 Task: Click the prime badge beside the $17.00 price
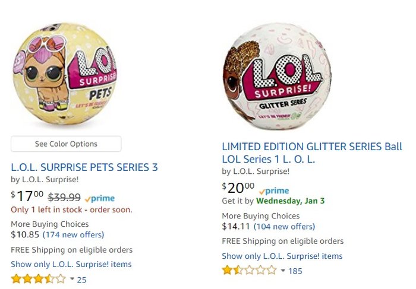pyautogui.click(x=100, y=198)
